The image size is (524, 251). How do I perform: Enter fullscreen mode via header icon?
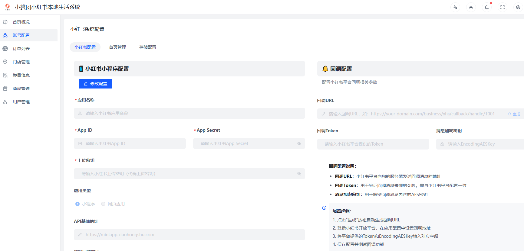pyautogui.click(x=503, y=7)
